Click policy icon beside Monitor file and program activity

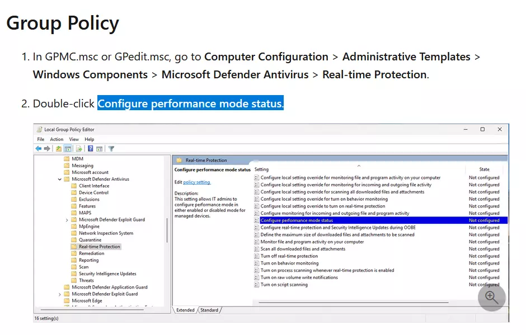point(257,242)
